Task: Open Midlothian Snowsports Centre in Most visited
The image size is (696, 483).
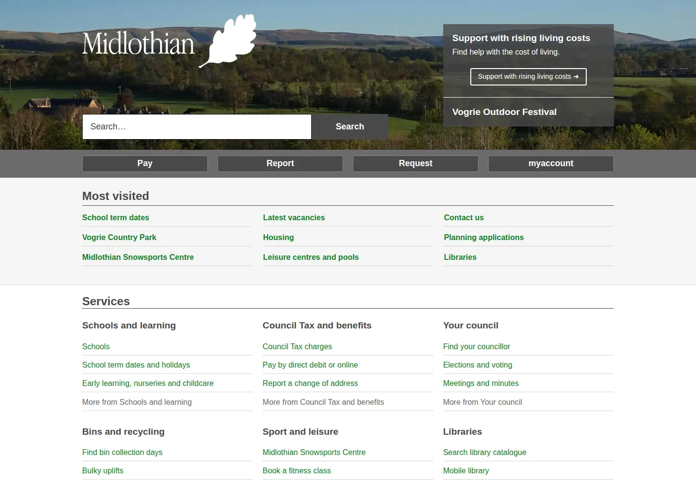Action: coord(138,257)
